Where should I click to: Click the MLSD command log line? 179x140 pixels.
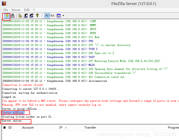tap(49, 65)
